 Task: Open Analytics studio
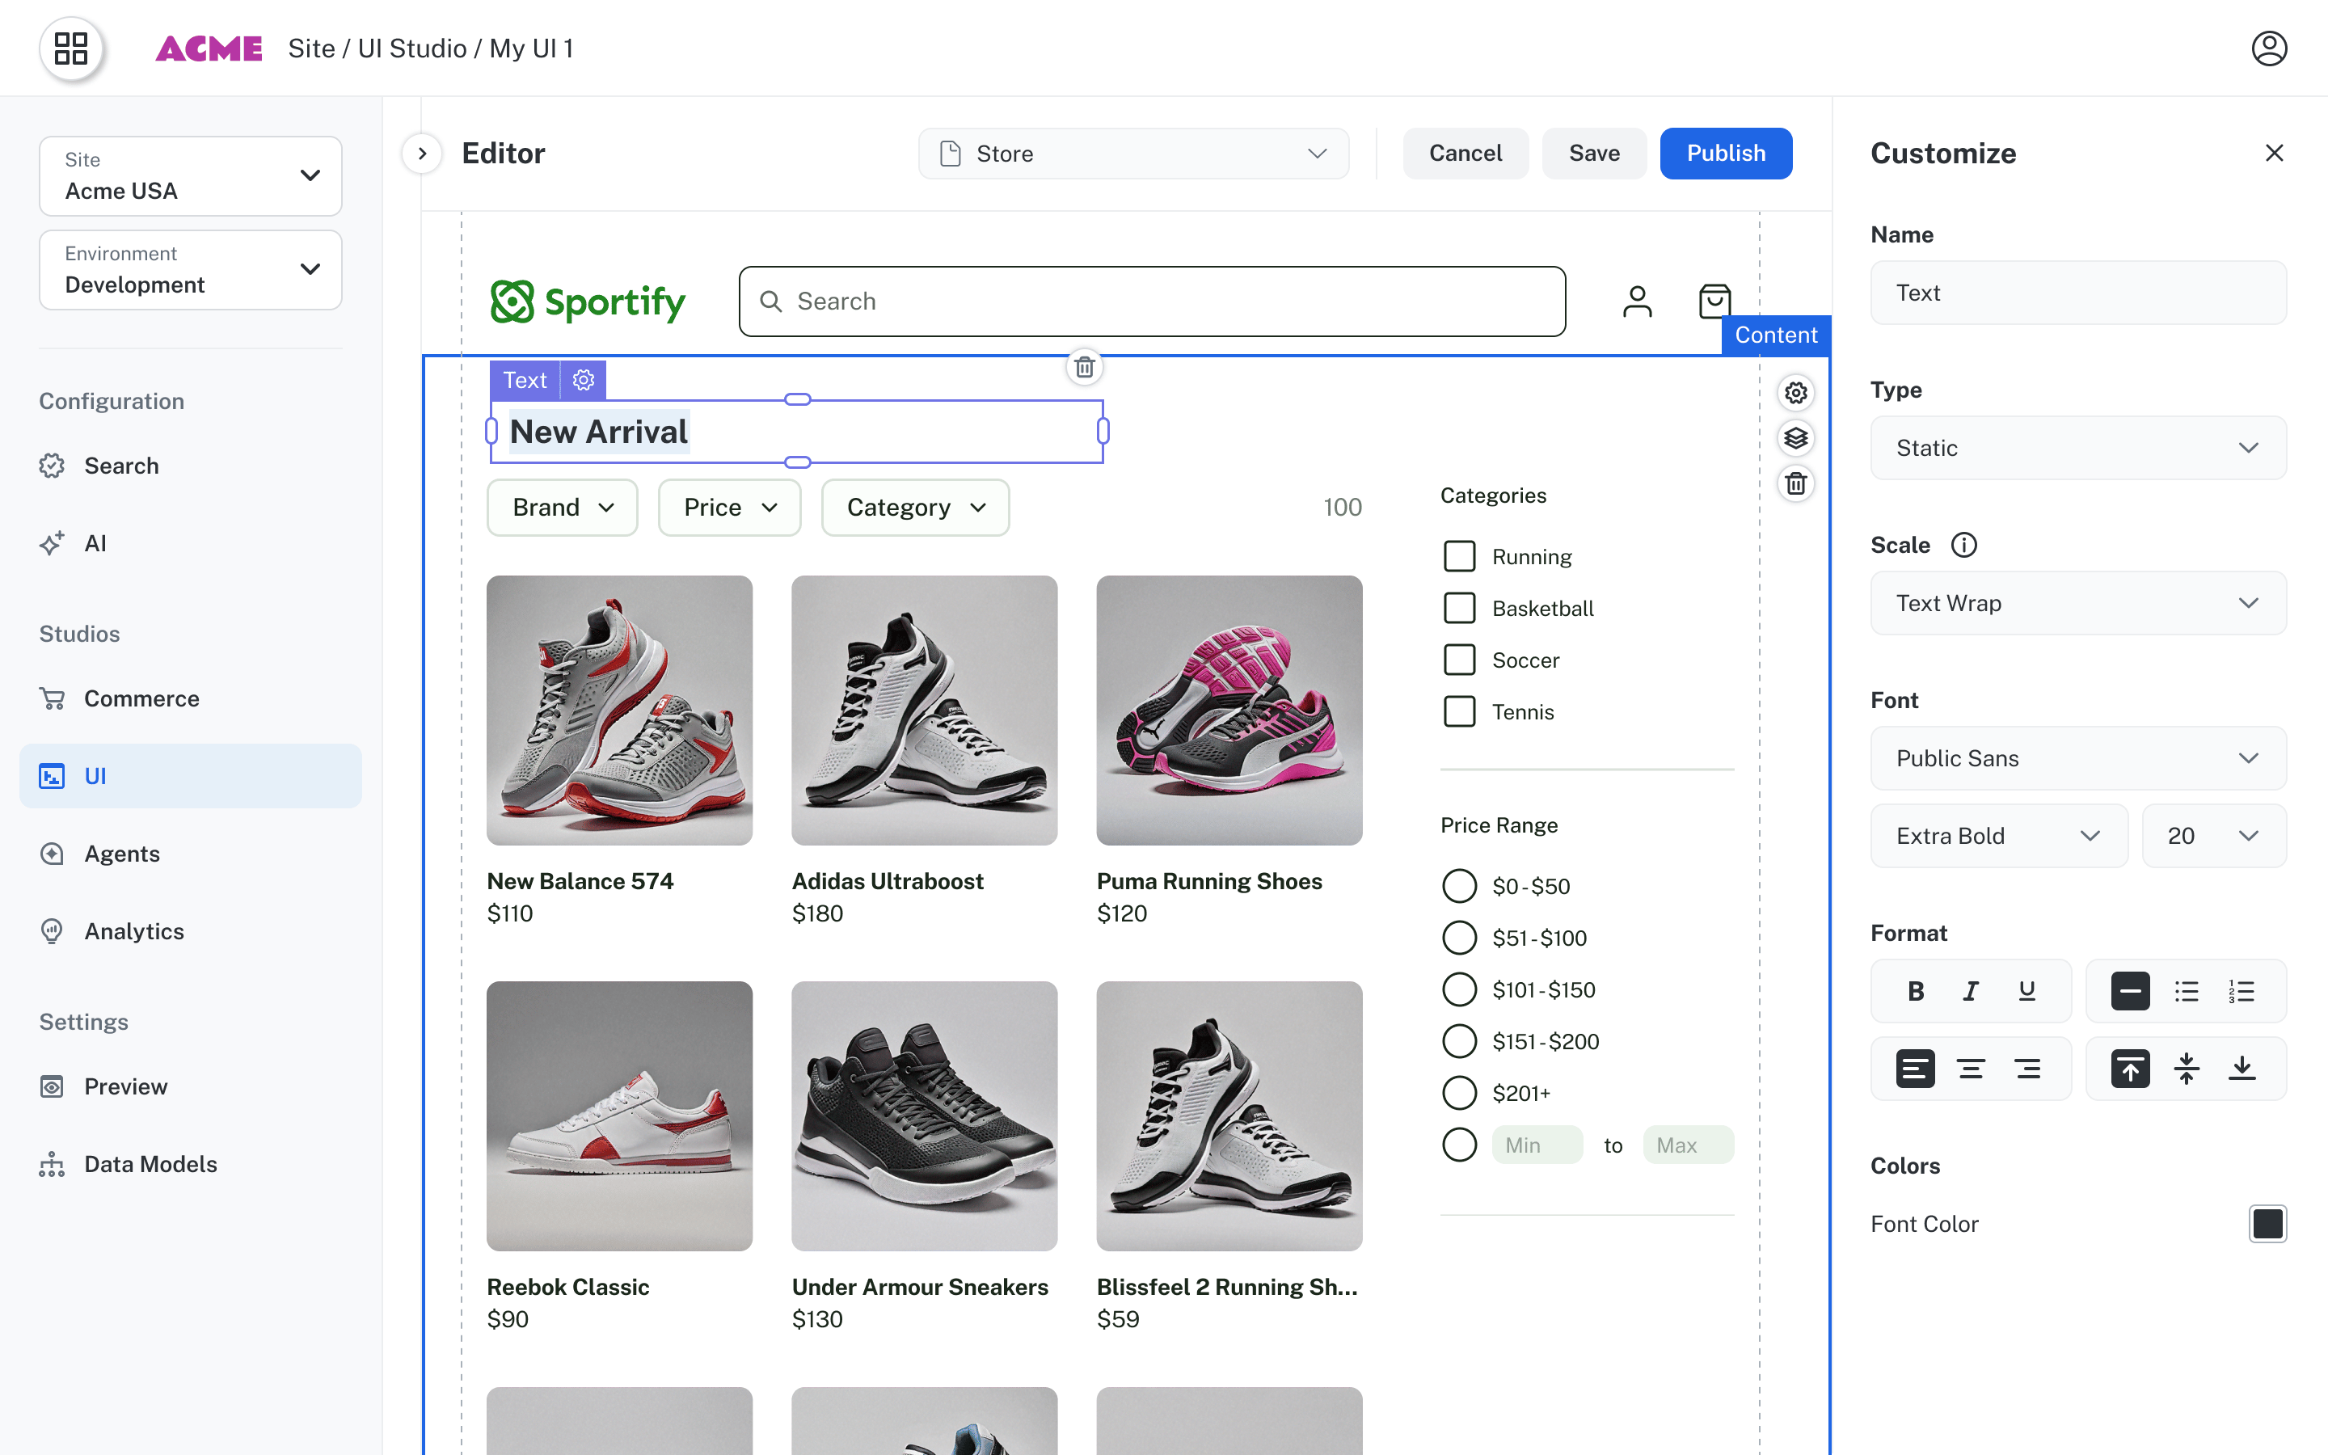click(191, 931)
